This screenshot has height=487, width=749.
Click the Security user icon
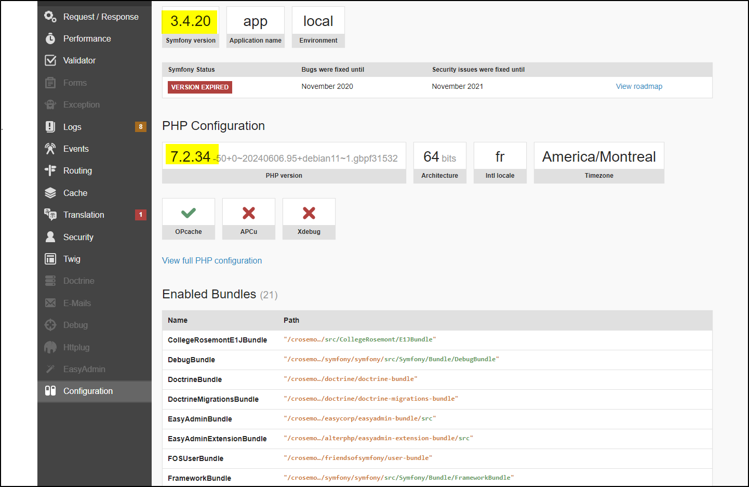pos(50,237)
